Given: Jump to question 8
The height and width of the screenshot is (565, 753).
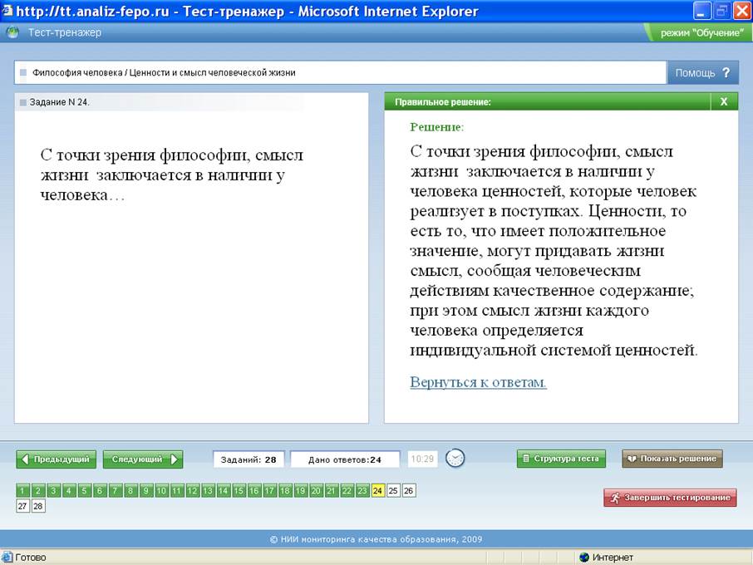Looking at the screenshot, I should pyautogui.click(x=130, y=490).
